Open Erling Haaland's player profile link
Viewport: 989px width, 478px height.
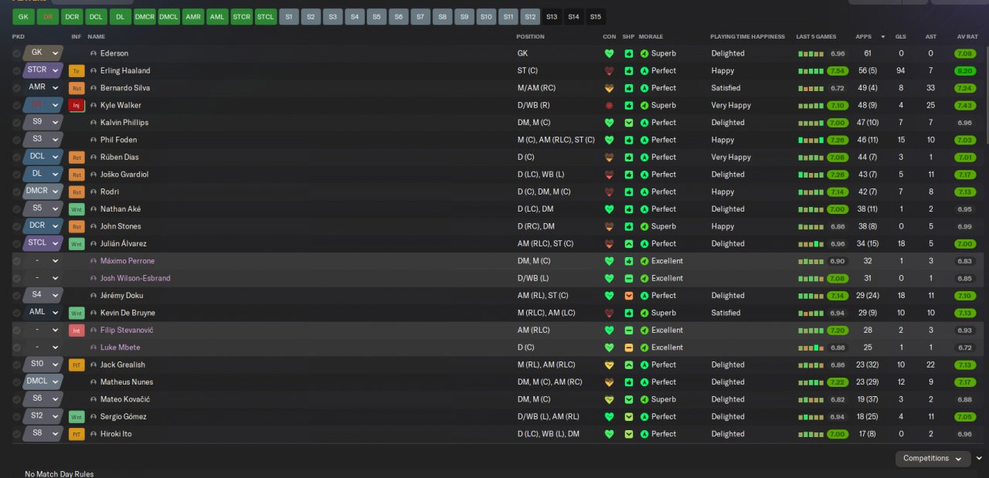pyautogui.click(x=125, y=70)
